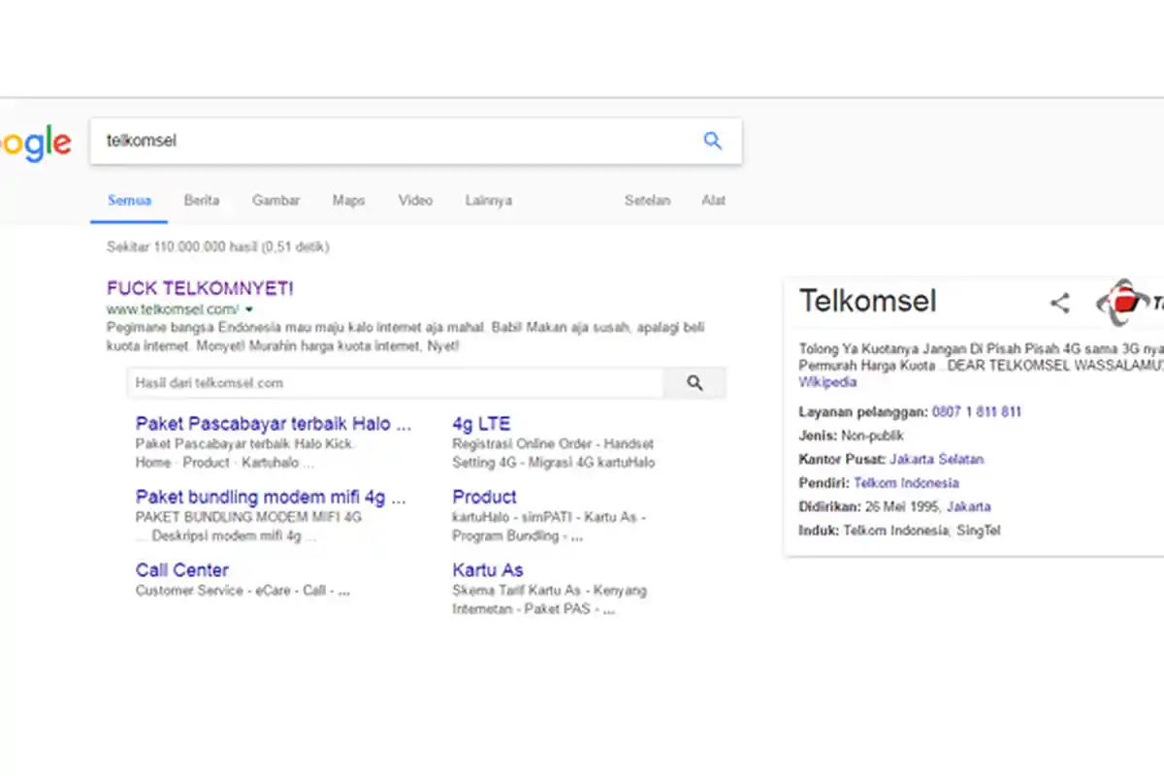Select the Maps tab
Screen dimensions: 1164x776
(x=348, y=201)
